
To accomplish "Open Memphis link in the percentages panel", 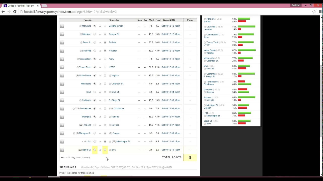I will point(208,89).
